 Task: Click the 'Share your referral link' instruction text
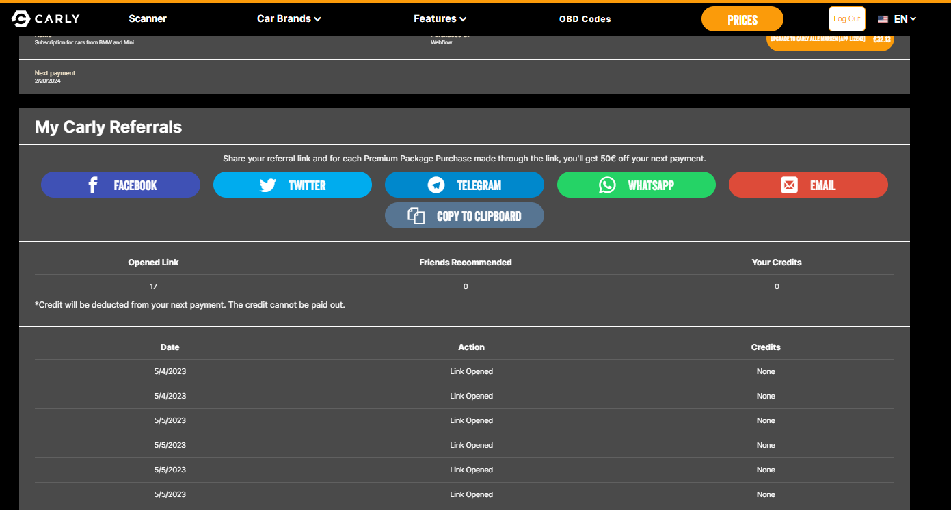(464, 159)
